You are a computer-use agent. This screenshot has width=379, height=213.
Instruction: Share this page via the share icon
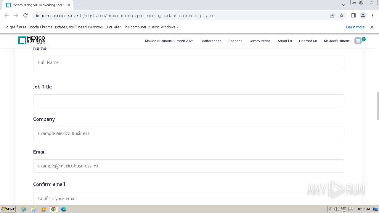point(332,15)
